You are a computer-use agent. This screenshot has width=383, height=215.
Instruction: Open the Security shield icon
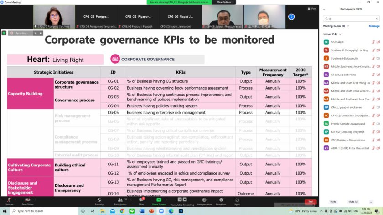click(x=99, y=200)
